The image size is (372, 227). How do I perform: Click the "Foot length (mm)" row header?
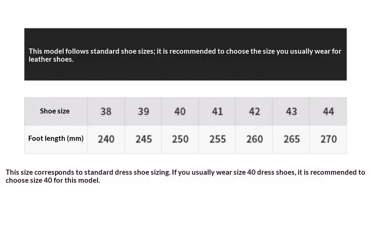(56, 138)
